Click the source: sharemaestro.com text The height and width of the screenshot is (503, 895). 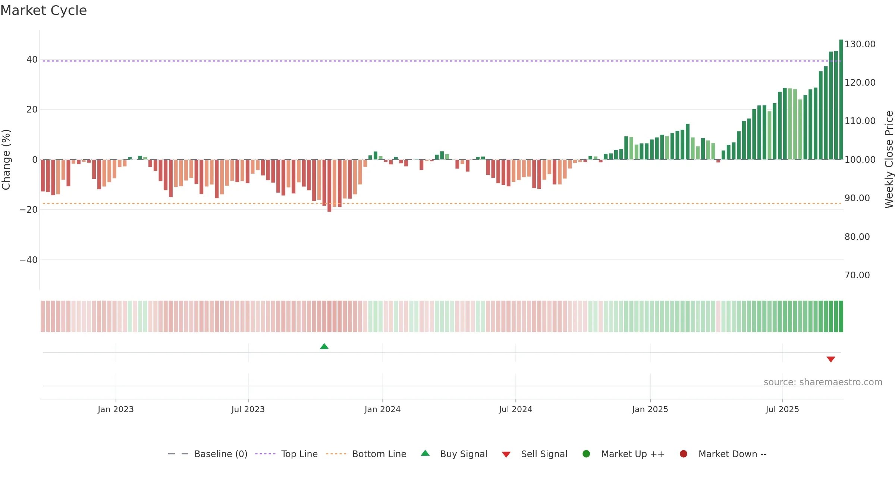(x=823, y=382)
